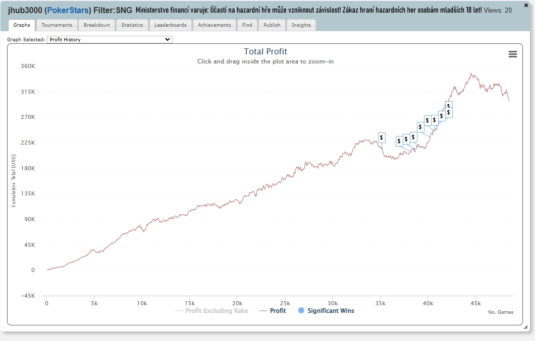Switch to the Graphs tab
The width and height of the screenshot is (535, 341).
(x=22, y=25)
